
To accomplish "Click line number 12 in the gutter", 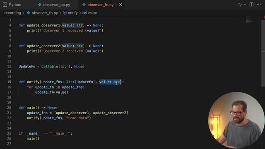I will click(9, 66).
